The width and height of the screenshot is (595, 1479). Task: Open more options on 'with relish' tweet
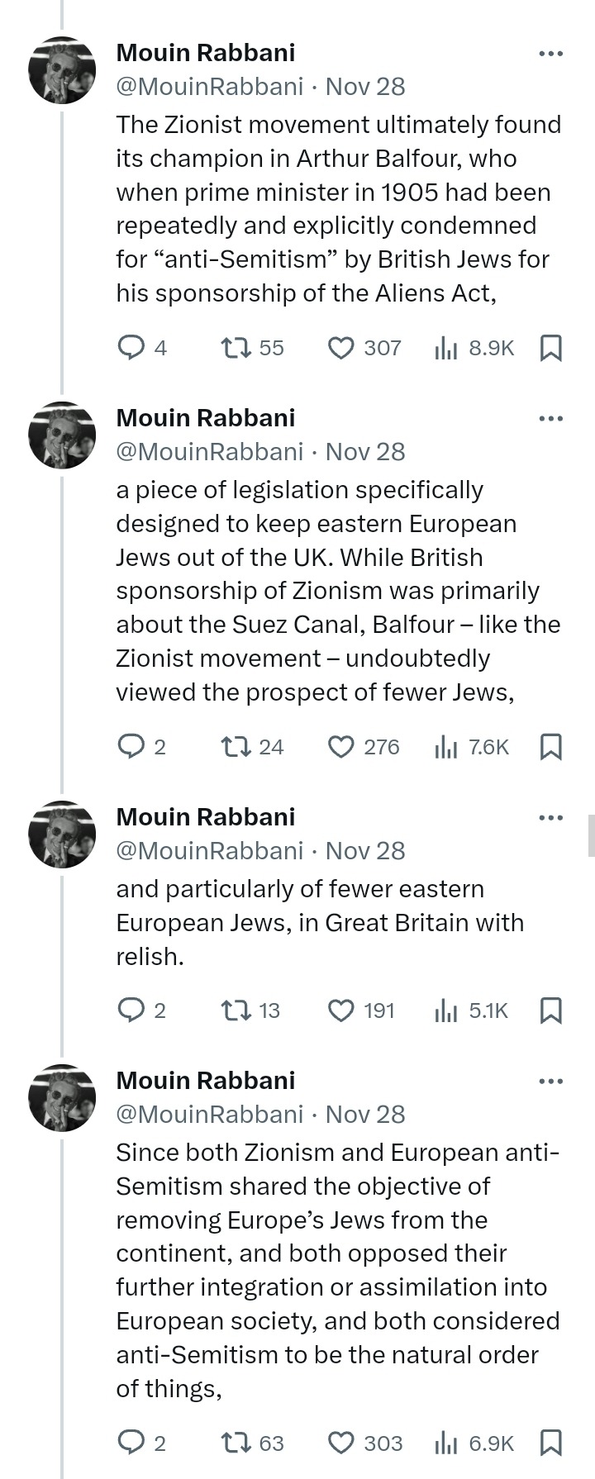coord(550,818)
